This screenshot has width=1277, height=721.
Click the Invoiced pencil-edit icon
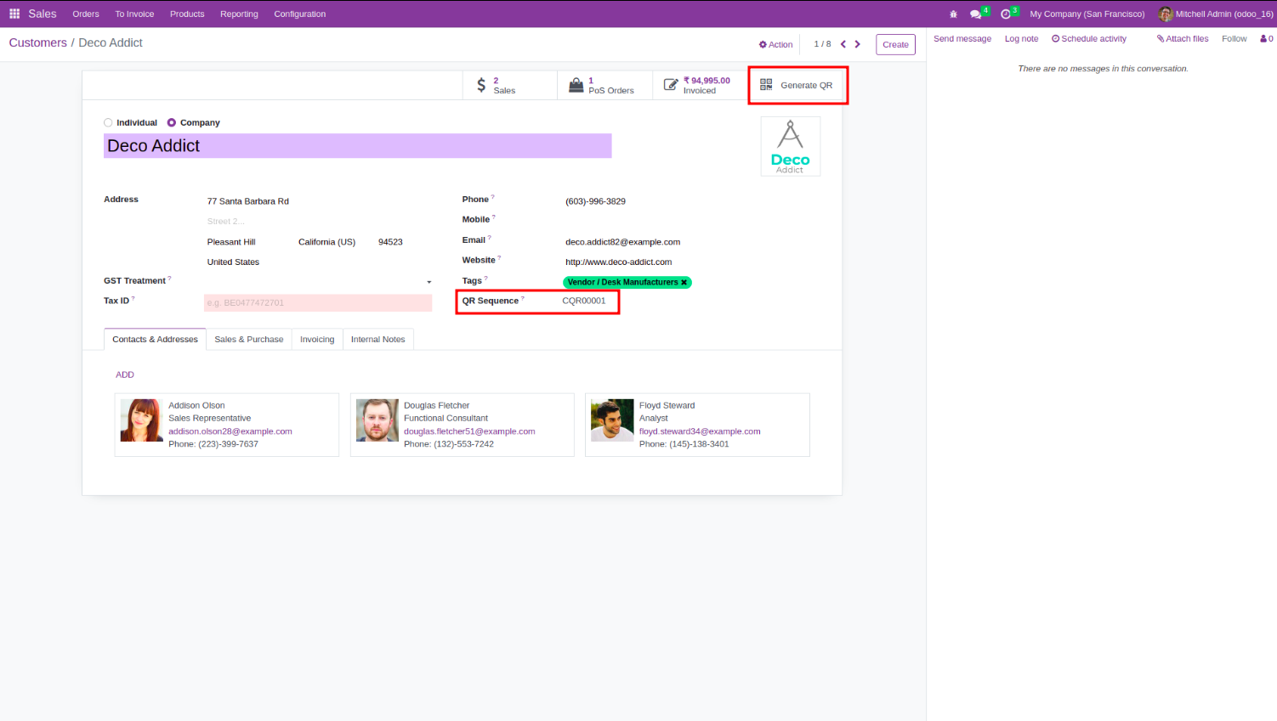pos(671,85)
